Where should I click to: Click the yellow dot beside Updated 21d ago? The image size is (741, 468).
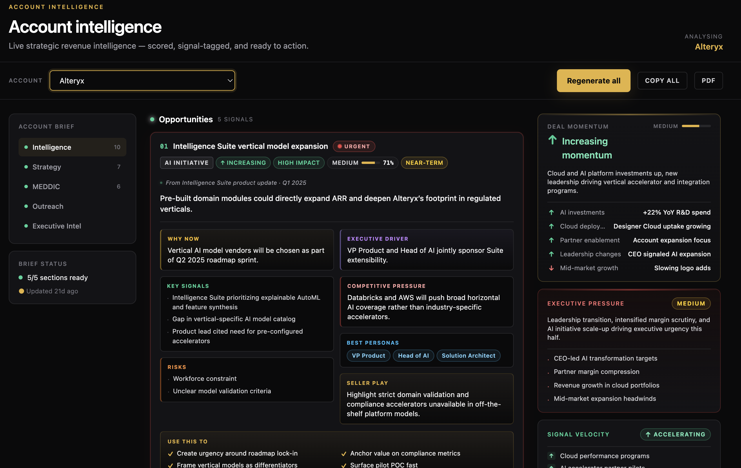[21, 291]
